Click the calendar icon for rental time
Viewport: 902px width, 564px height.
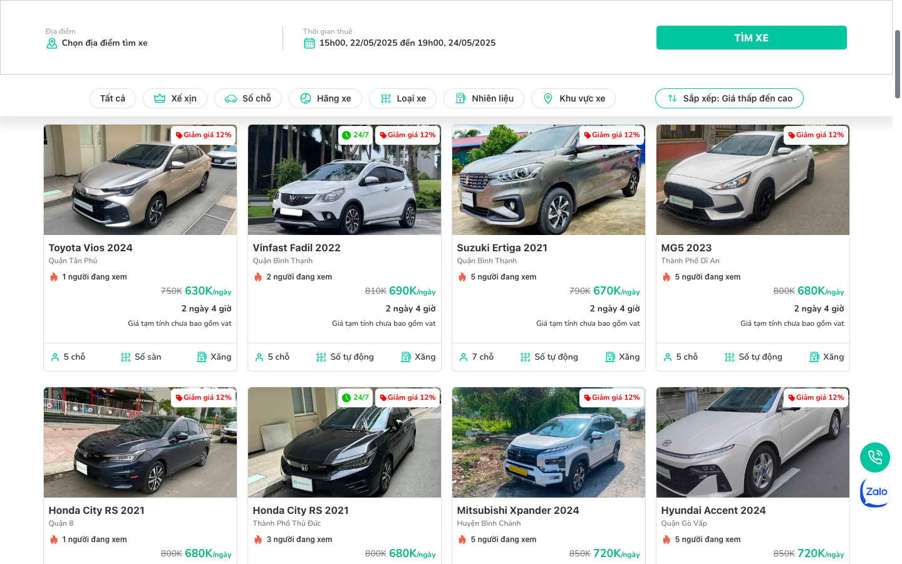pyautogui.click(x=309, y=43)
